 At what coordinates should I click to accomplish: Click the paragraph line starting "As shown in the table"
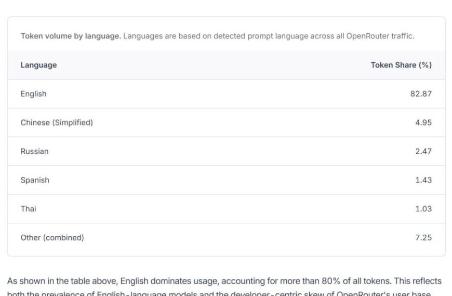pyautogui.click(x=224, y=281)
